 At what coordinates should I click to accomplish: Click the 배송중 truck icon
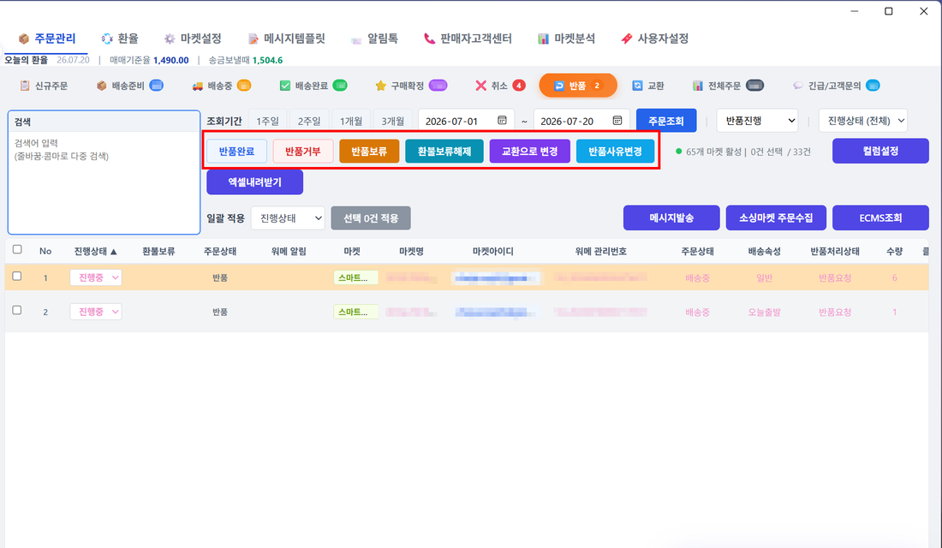pyautogui.click(x=198, y=86)
